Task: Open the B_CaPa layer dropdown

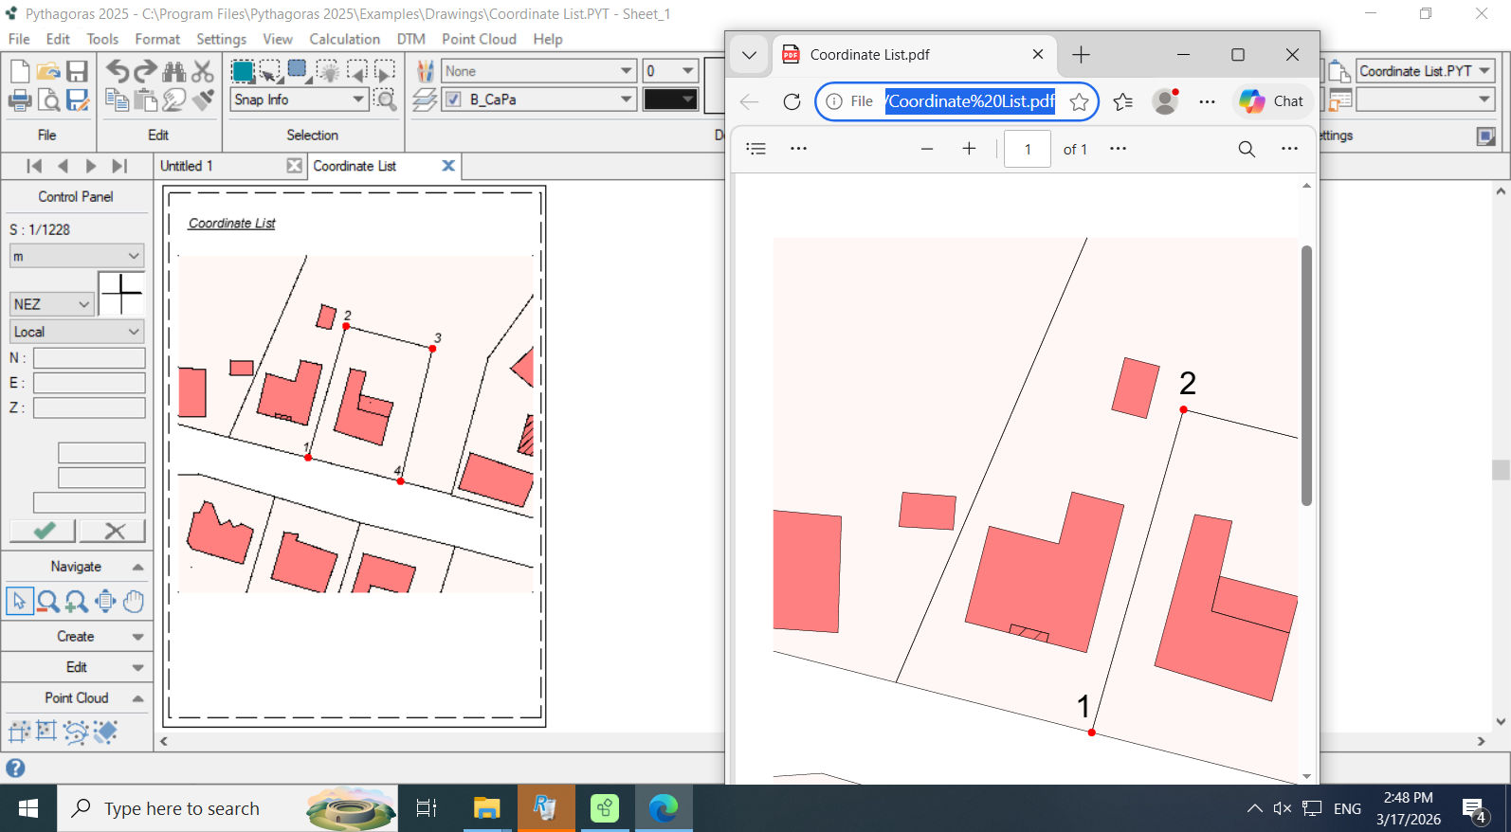Action: pos(626,99)
